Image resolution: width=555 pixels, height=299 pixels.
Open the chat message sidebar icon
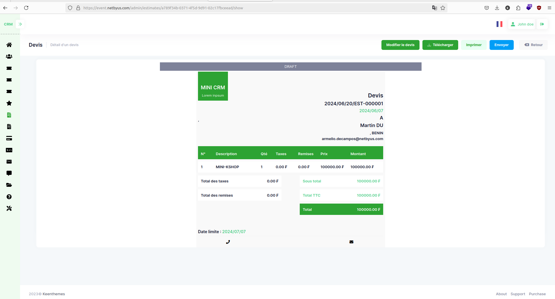point(9,173)
